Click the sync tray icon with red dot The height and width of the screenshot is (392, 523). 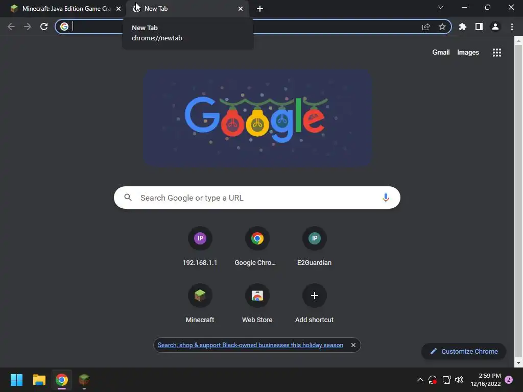(x=433, y=380)
